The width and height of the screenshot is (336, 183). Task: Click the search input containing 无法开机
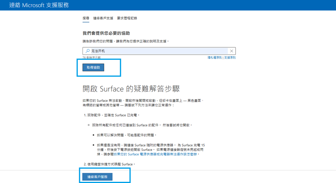coord(159,51)
